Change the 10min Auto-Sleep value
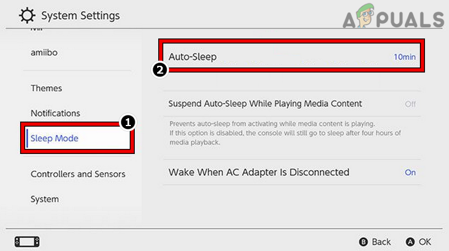Image resolution: width=449 pixels, height=251 pixels. 404,57
